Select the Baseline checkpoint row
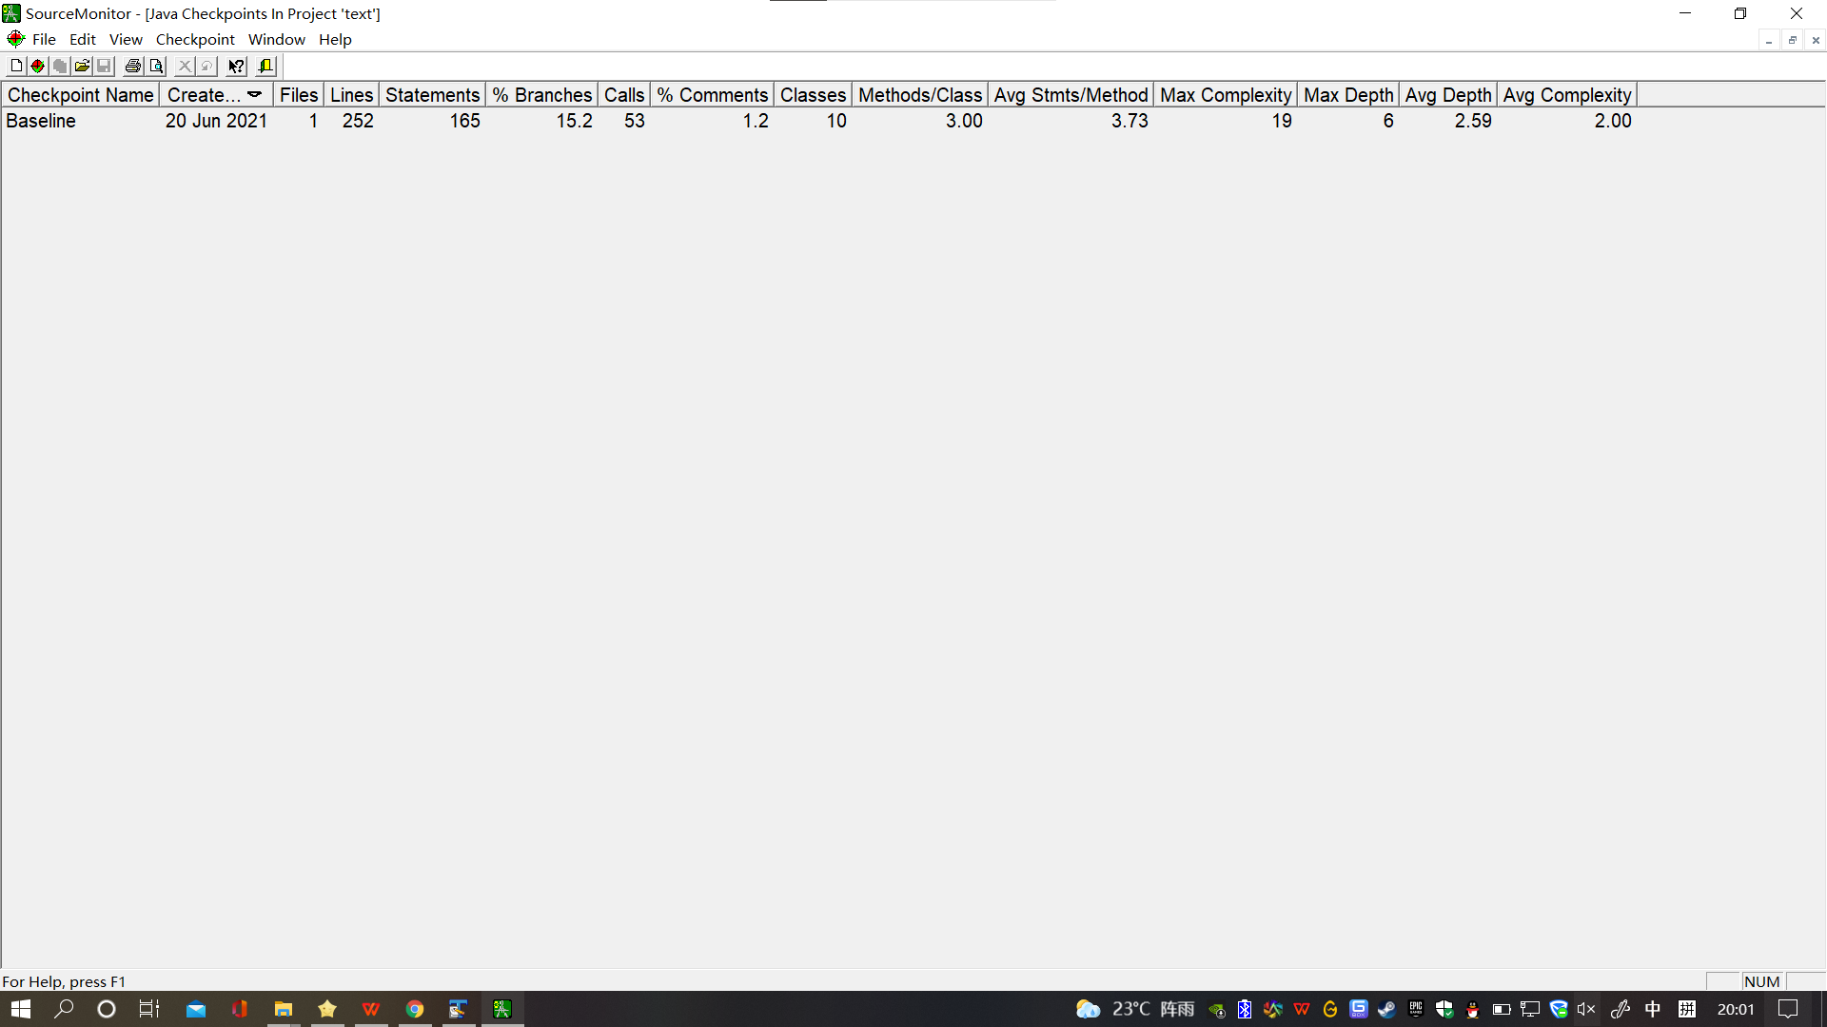This screenshot has height=1027, width=1827. pyautogui.click(x=41, y=121)
